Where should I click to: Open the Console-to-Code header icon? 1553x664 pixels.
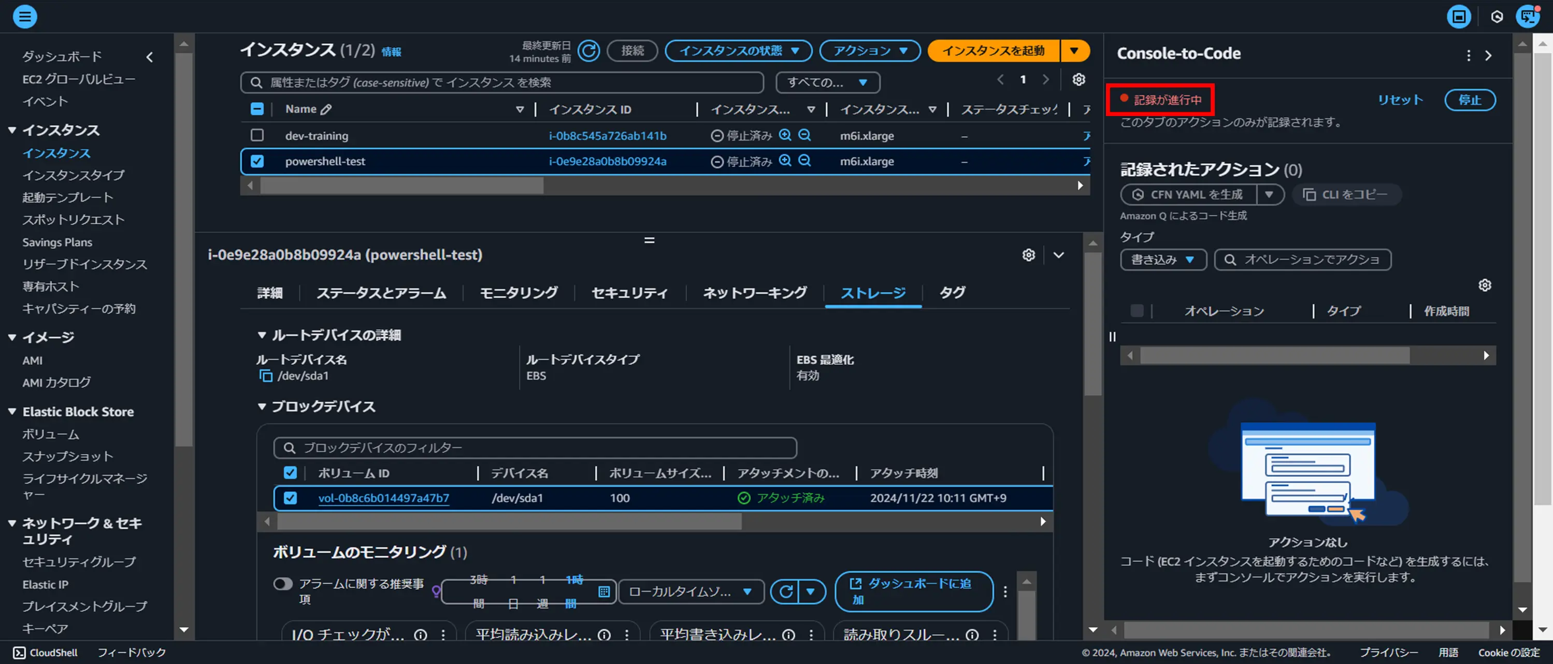(x=1528, y=16)
